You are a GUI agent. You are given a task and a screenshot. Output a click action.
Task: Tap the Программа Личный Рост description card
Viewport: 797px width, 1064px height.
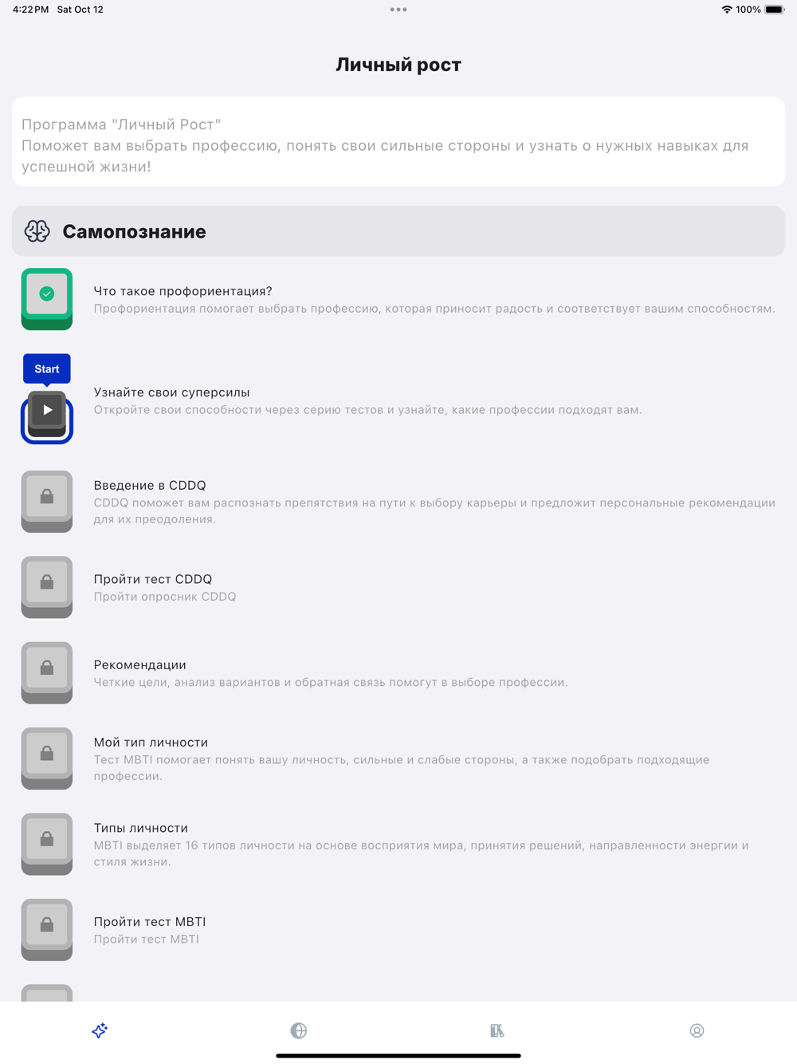click(398, 142)
